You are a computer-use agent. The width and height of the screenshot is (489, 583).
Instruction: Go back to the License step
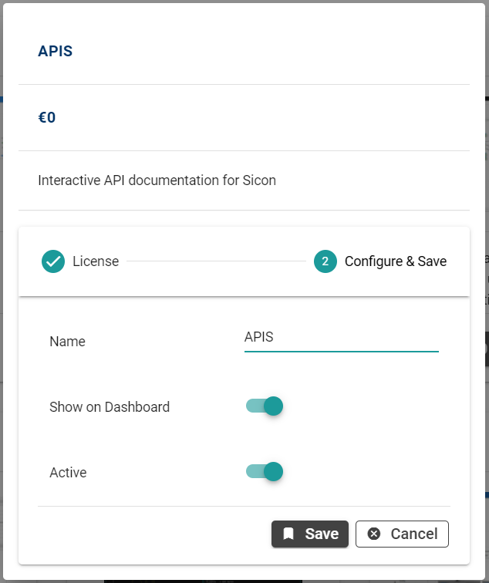pos(95,261)
